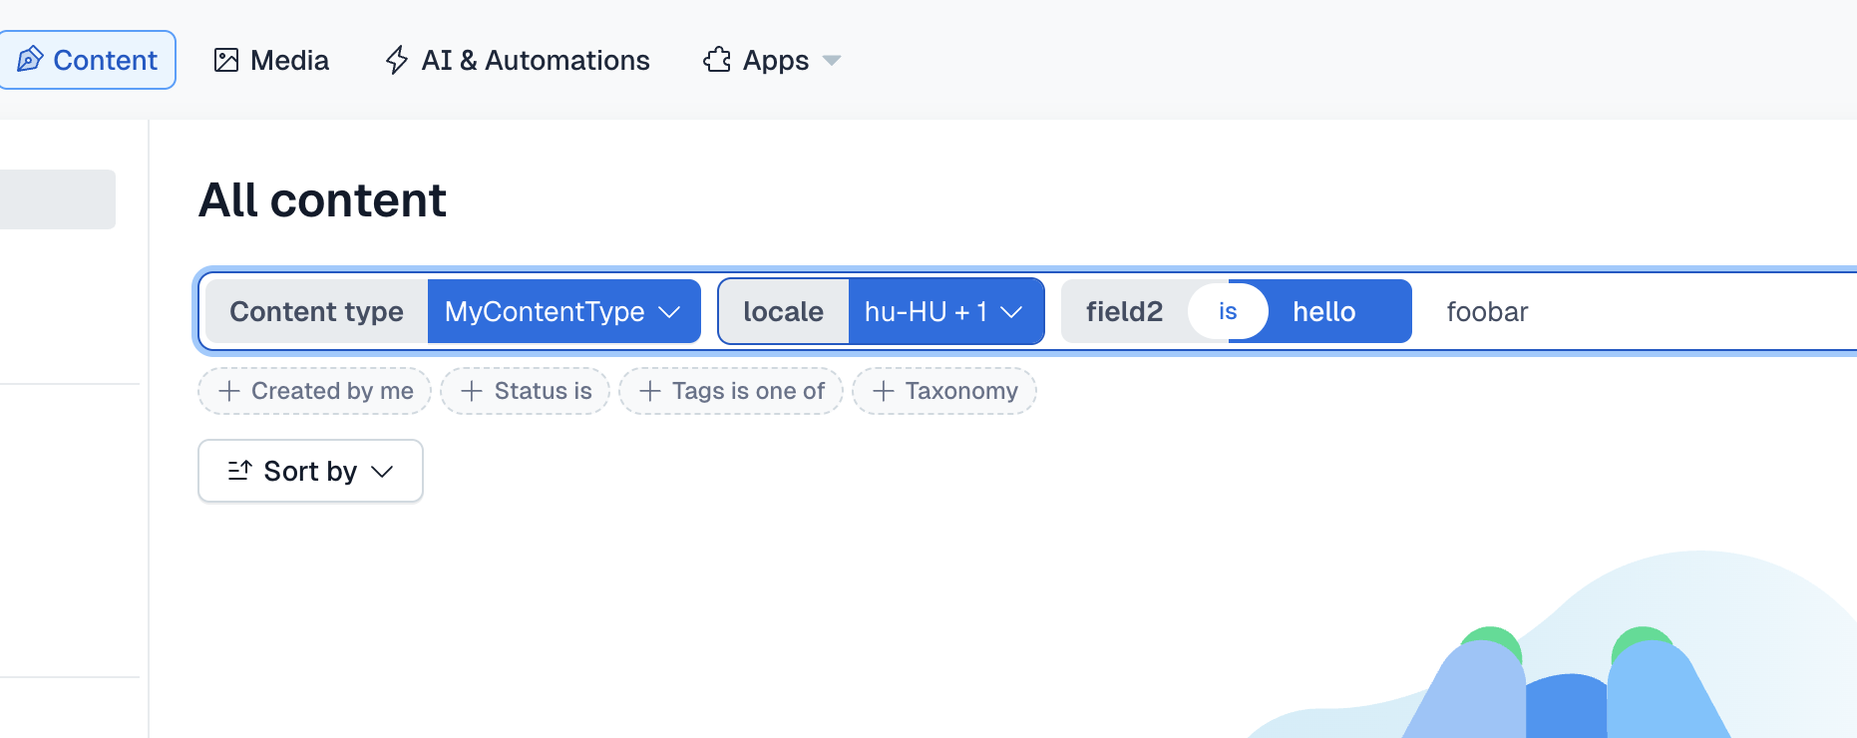Click the Content type filter label
The height and width of the screenshot is (738, 1857).
pos(316,311)
